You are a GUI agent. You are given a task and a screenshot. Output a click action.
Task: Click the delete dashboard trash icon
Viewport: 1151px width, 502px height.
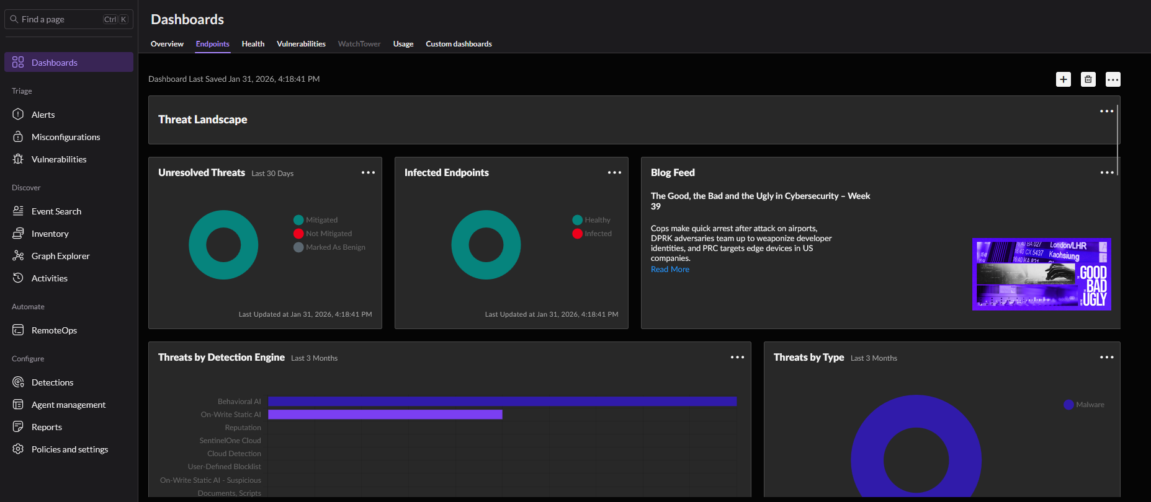(x=1088, y=79)
